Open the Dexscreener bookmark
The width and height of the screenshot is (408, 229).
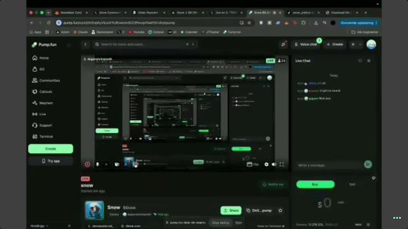(x=102, y=32)
